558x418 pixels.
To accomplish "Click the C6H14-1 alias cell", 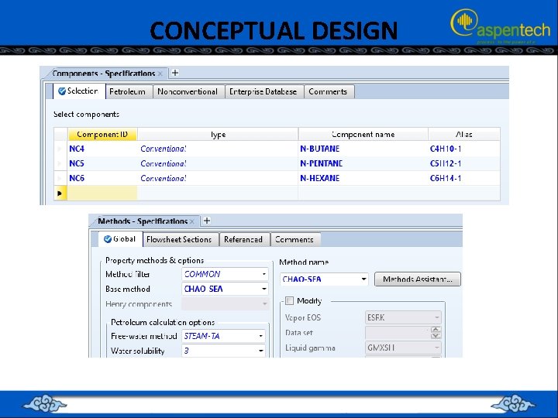I will tap(464, 178).
